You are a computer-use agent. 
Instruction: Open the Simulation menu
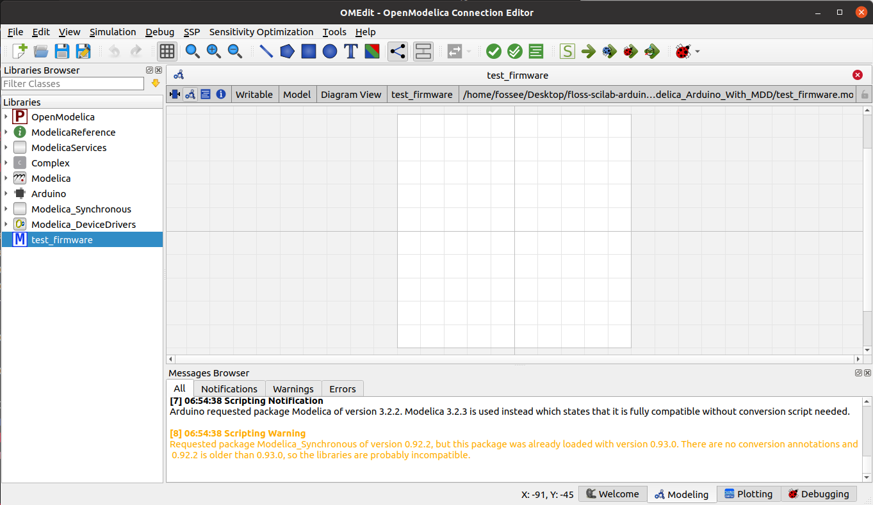(x=113, y=32)
